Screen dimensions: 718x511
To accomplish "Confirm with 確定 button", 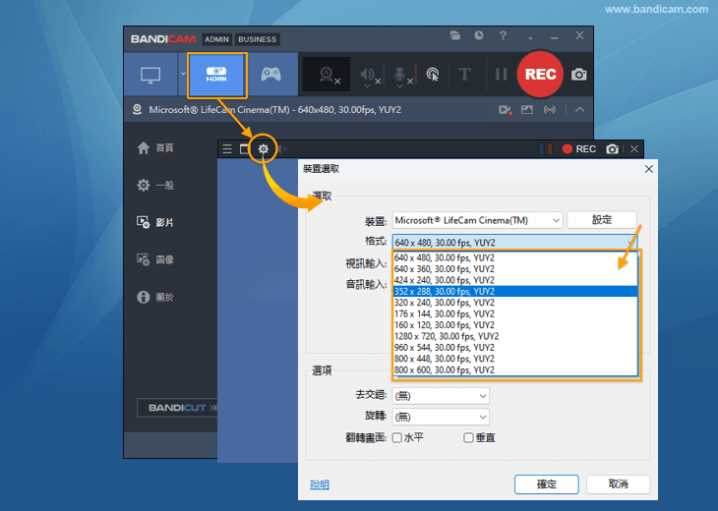I will pyautogui.click(x=546, y=484).
